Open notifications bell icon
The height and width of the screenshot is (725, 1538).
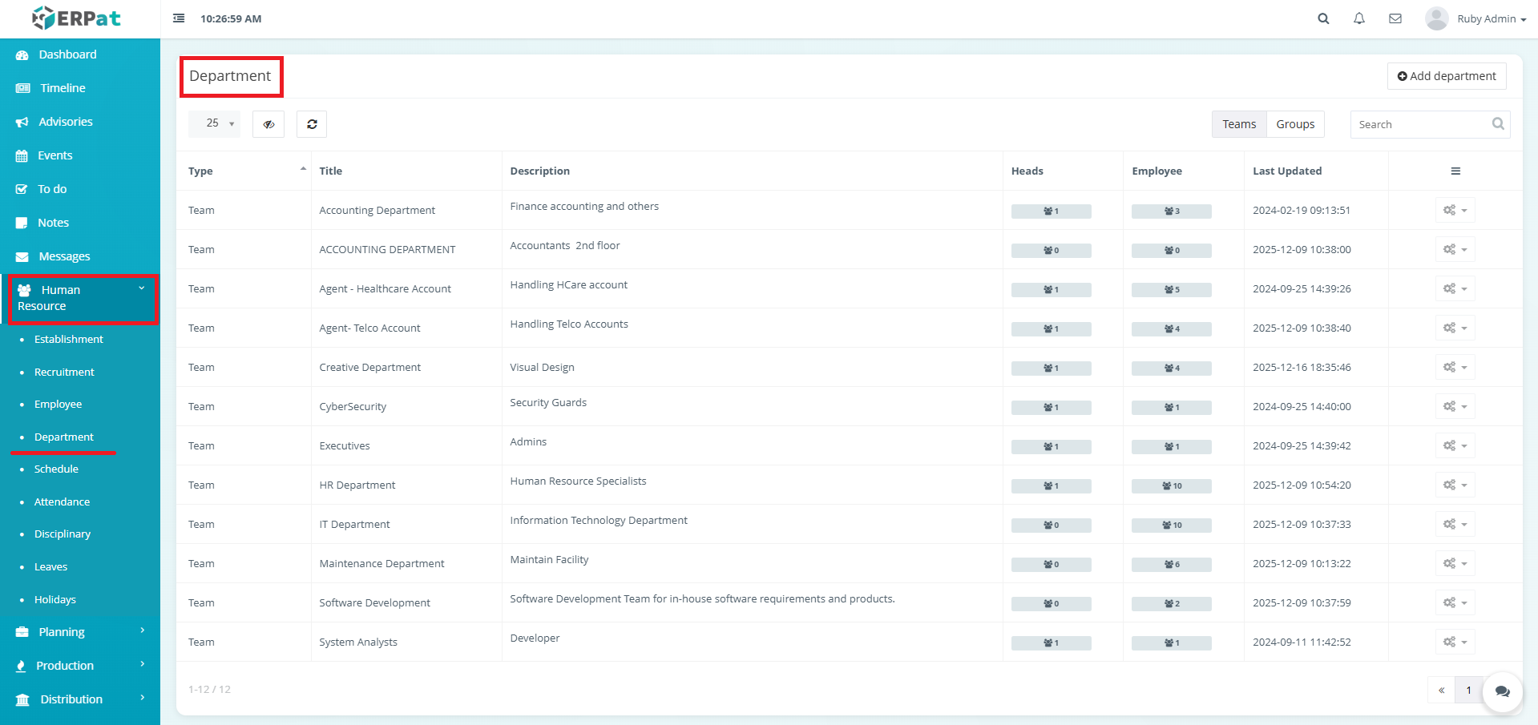pyautogui.click(x=1359, y=18)
